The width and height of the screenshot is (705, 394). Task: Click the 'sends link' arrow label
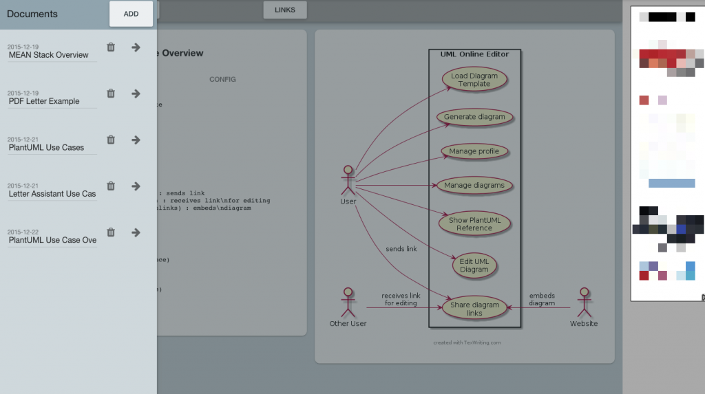coord(401,249)
